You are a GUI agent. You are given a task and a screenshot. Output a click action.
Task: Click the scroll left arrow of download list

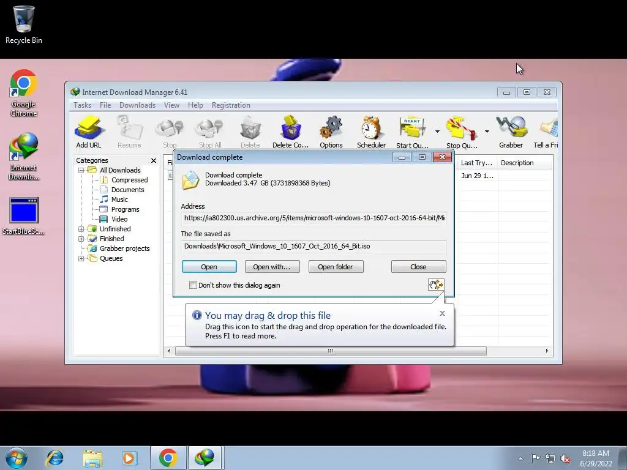tap(169, 351)
